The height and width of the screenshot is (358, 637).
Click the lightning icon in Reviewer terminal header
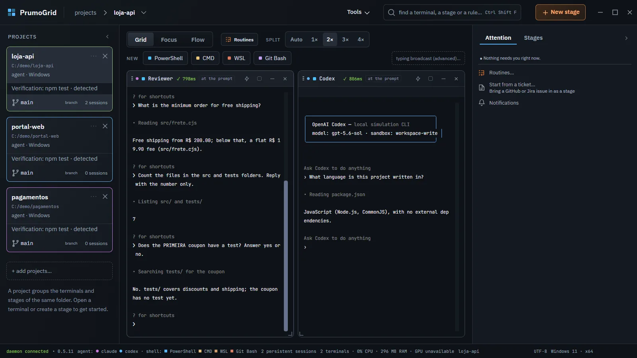click(x=247, y=79)
